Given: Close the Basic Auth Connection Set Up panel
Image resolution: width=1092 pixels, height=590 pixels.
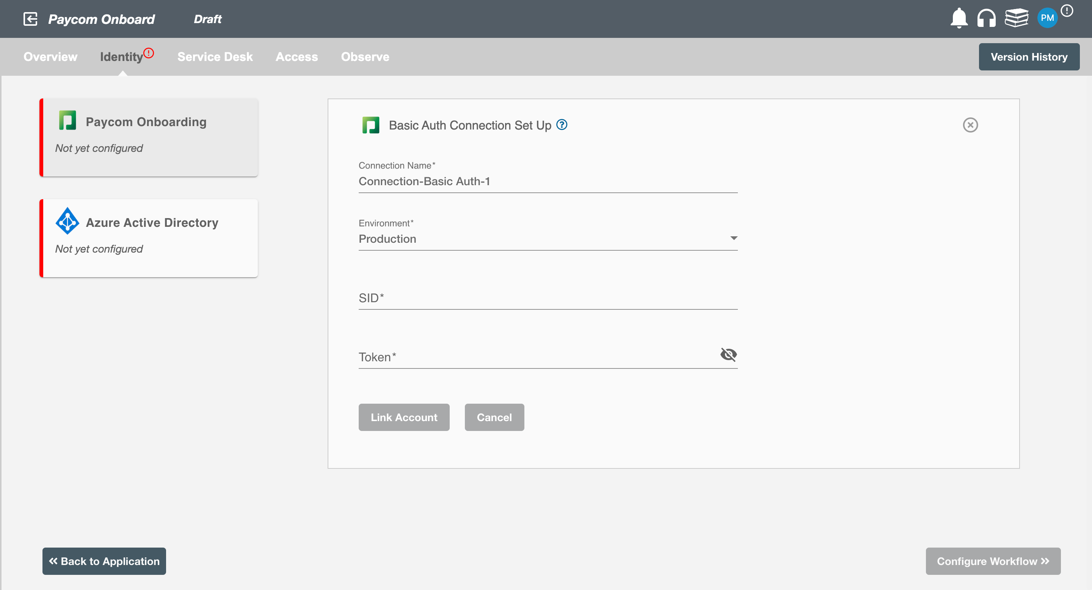Looking at the screenshot, I should pos(971,125).
